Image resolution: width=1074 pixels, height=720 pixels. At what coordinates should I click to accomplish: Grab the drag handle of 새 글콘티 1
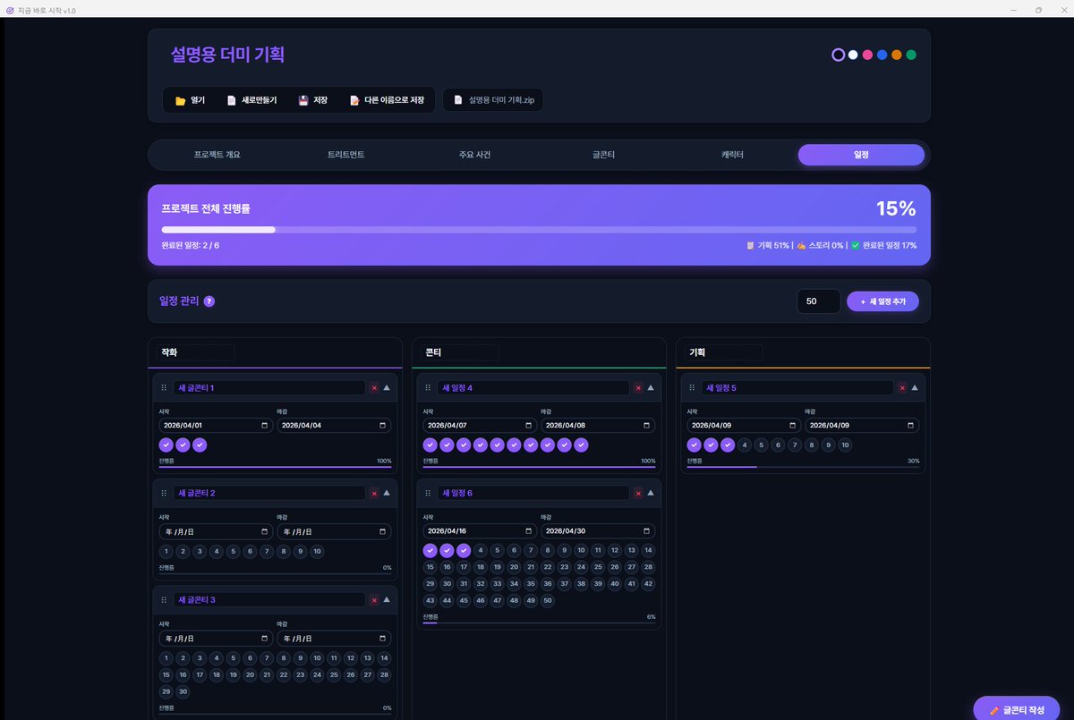(x=164, y=388)
